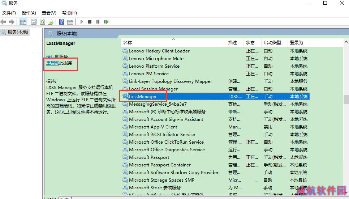This screenshot has height=199, width=349.
Task: Click the Start Service play icon
Action: (x=82, y=22)
